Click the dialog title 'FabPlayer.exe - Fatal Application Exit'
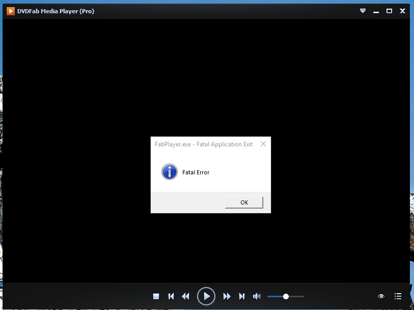 point(204,144)
